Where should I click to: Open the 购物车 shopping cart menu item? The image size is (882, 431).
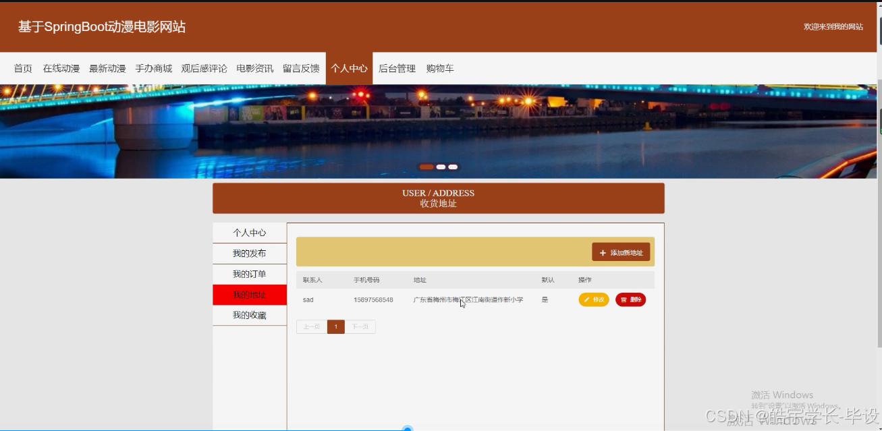click(440, 68)
